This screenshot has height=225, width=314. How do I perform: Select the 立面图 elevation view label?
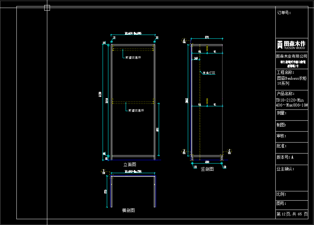point(130,164)
